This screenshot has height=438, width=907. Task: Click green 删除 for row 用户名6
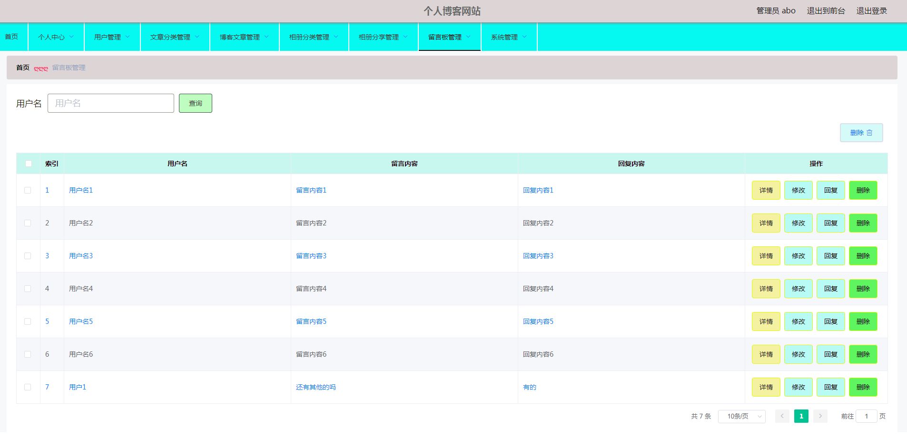point(863,354)
